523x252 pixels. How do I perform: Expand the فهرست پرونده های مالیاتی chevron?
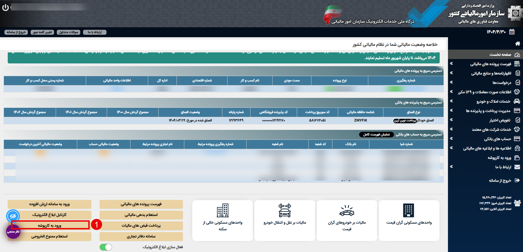point(452,63)
